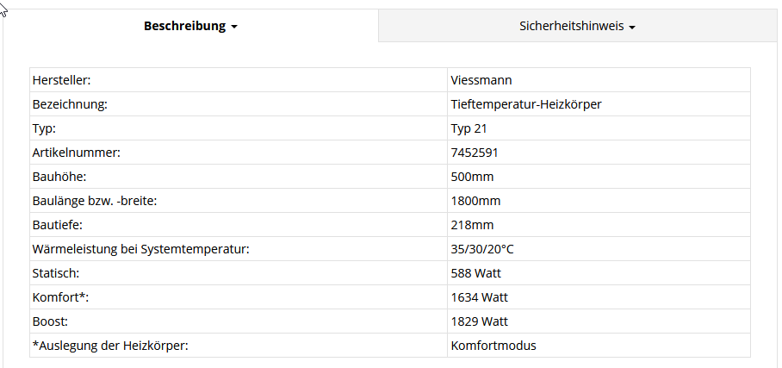Select the 588 Watt Statisch value
Screen dimensions: 782x368
pos(475,273)
